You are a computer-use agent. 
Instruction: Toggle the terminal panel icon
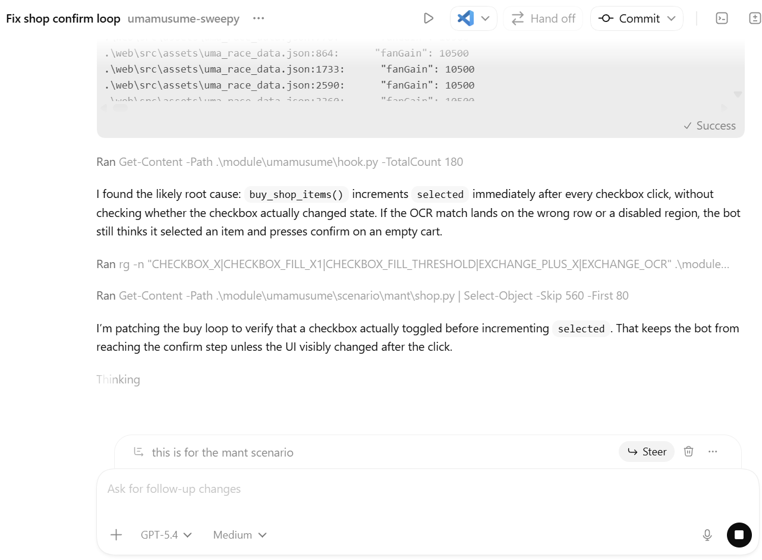[x=722, y=18]
